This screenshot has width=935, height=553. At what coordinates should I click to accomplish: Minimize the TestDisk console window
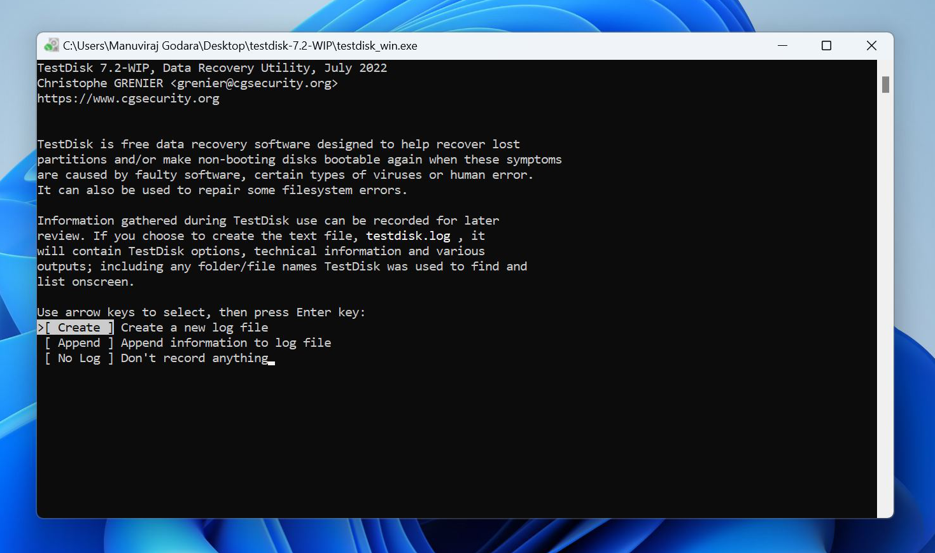pos(782,45)
